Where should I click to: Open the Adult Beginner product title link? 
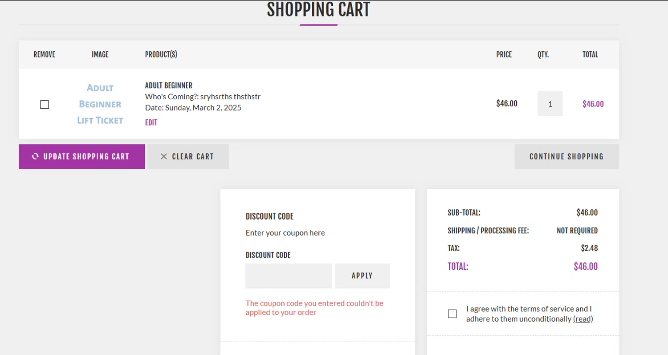[x=169, y=86]
